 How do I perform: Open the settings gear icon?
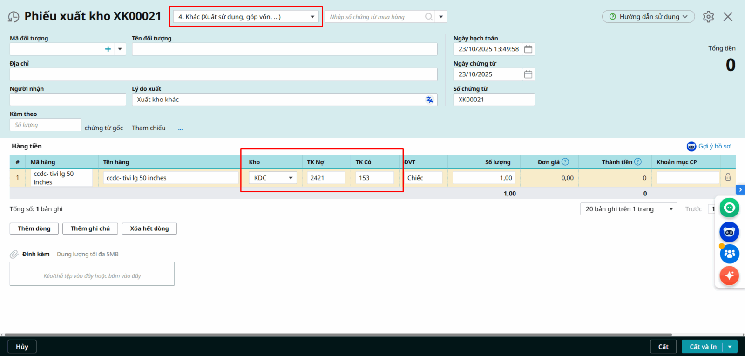pyautogui.click(x=708, y=17)
